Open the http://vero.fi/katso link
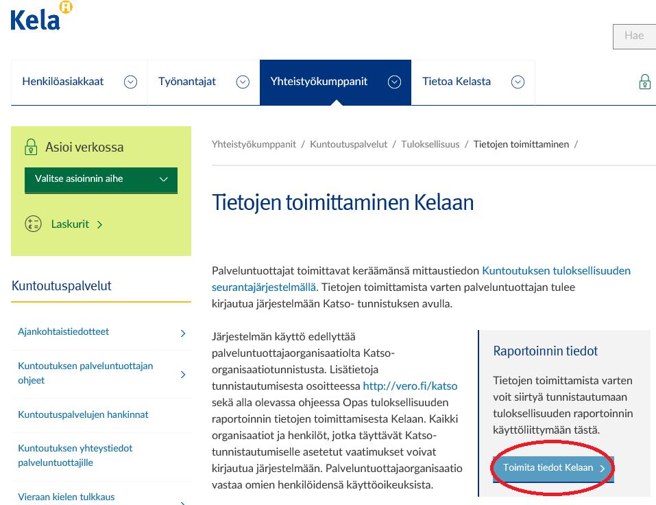The image size is (656, 505). (410, 386)
